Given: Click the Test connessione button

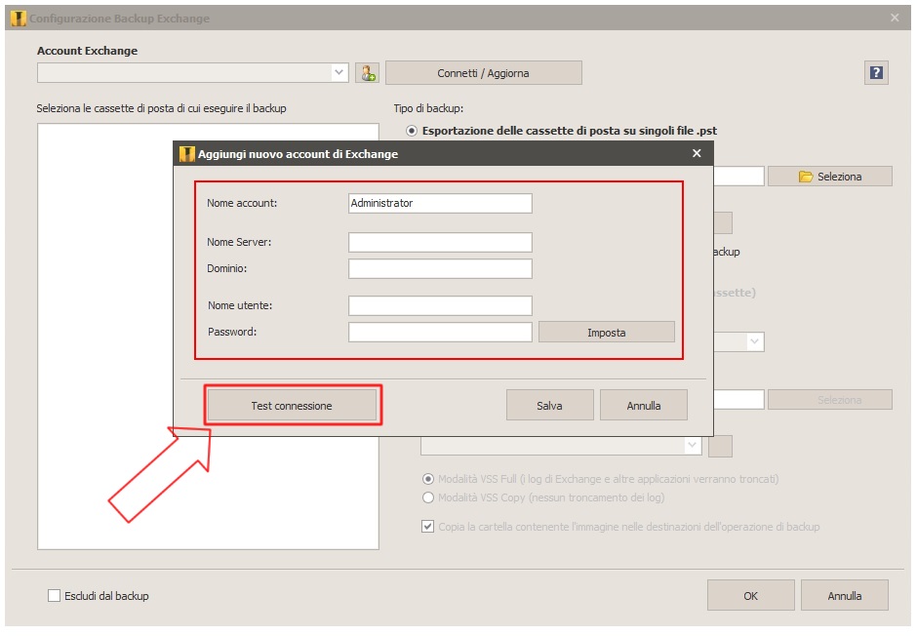Looking at the screenshot, I should click(x=292, y=405).
